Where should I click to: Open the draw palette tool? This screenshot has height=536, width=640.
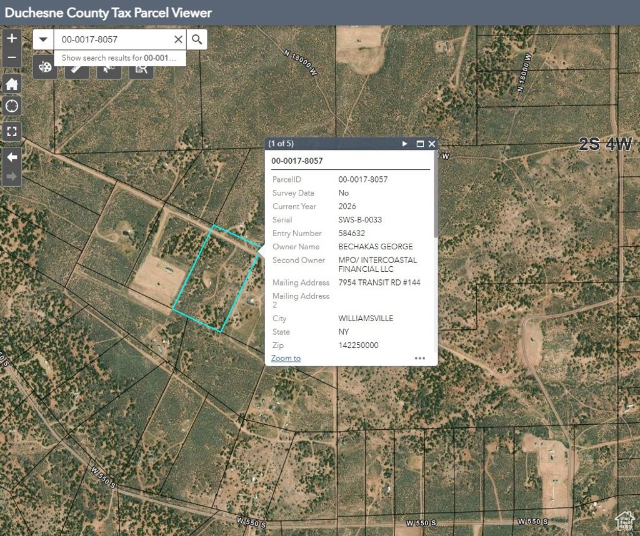(x=45, y=67)
